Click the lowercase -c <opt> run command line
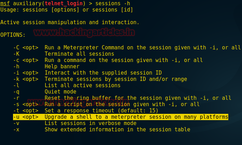The height and width of the screenshot is (145, 242). tap(108, 60)
